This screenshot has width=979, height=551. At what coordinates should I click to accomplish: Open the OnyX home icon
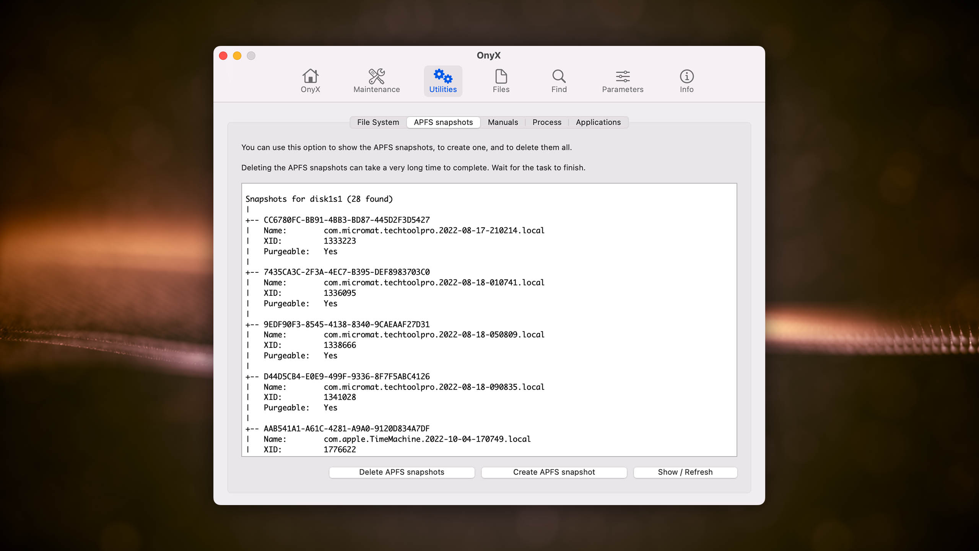point(310,81)
